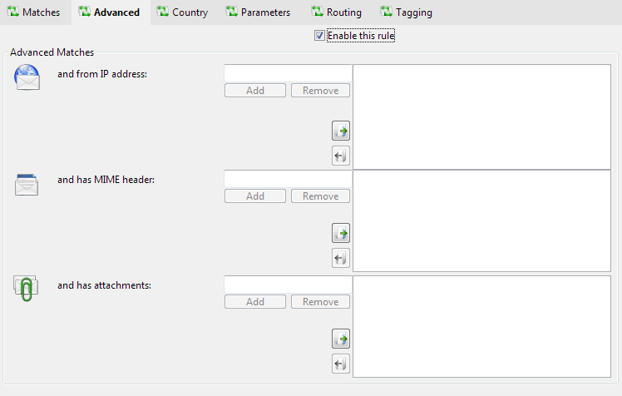Screen dimensions: 622x396
Task: Click the grey arrow button beside the attachments list
Action: point(340,364)
